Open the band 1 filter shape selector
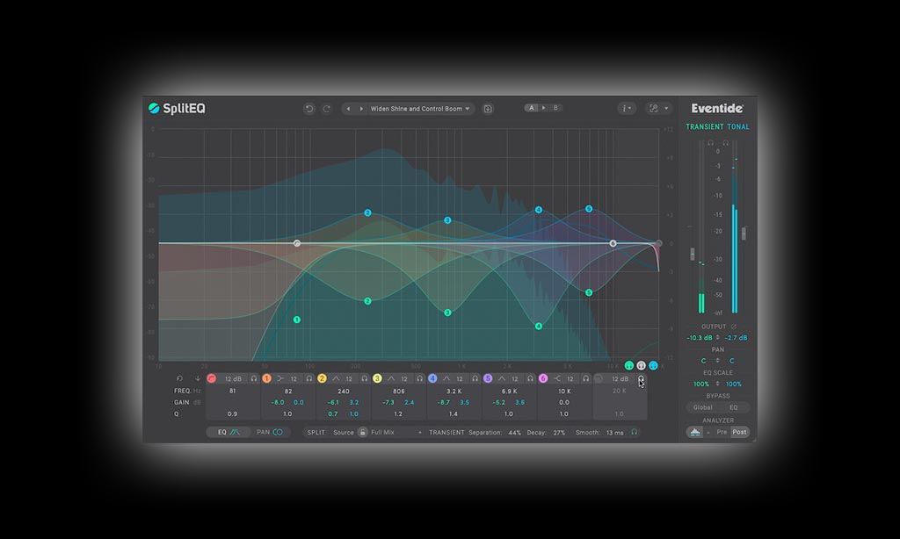The image size is (900, 539). (280, 378)
